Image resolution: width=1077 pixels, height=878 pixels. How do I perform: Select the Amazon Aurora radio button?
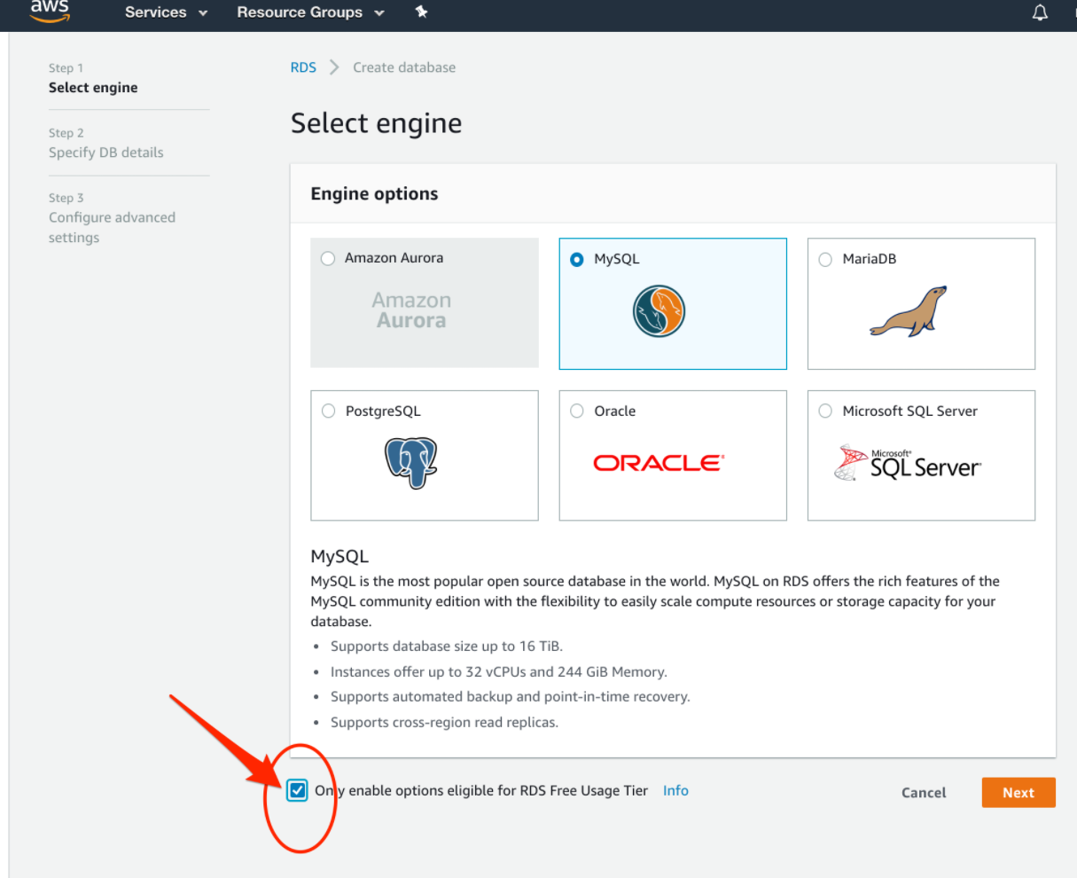[x=328, y=258]
